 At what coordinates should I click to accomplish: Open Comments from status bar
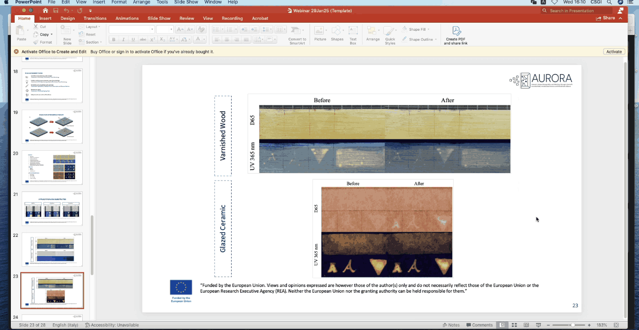[x=480, y=325]
